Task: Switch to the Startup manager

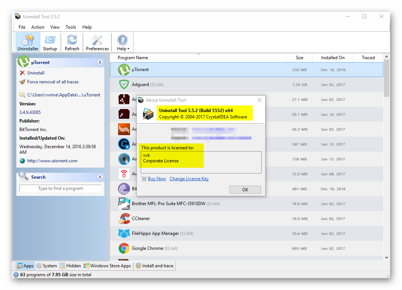Action: (50, 42)
